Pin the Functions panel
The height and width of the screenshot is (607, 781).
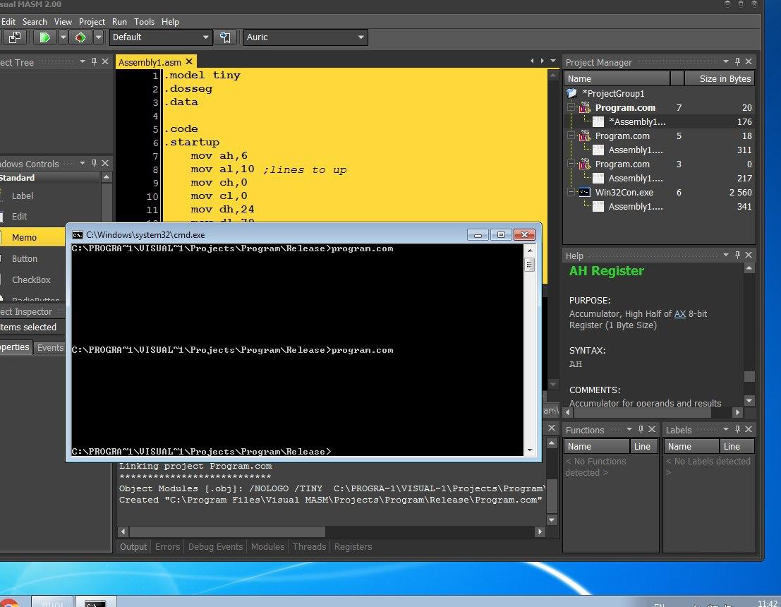641,430
